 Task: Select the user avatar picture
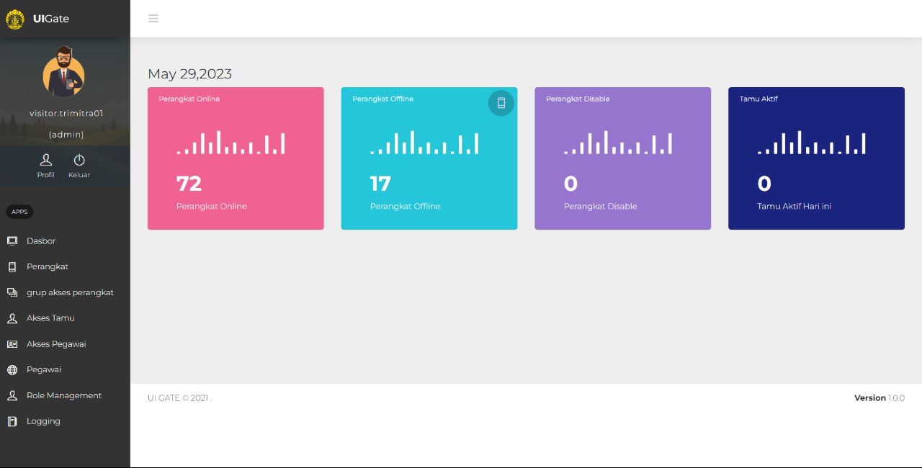tap(64, 73)
